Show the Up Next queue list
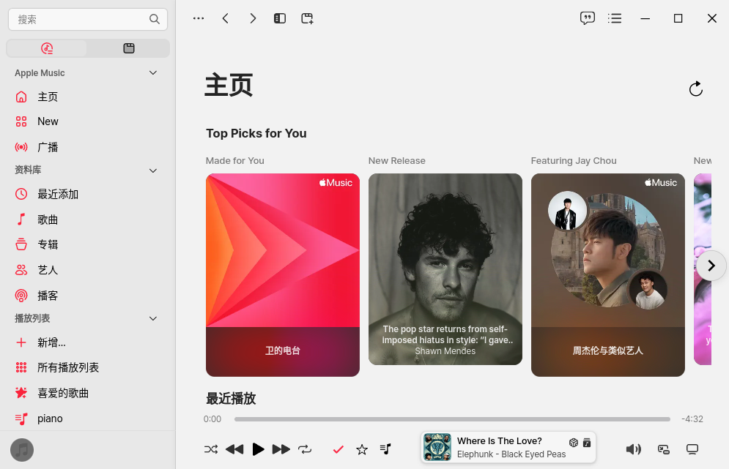 615,18
